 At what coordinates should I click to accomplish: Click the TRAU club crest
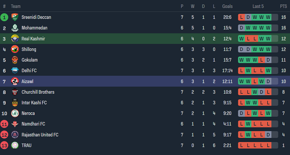click(15, 145)
